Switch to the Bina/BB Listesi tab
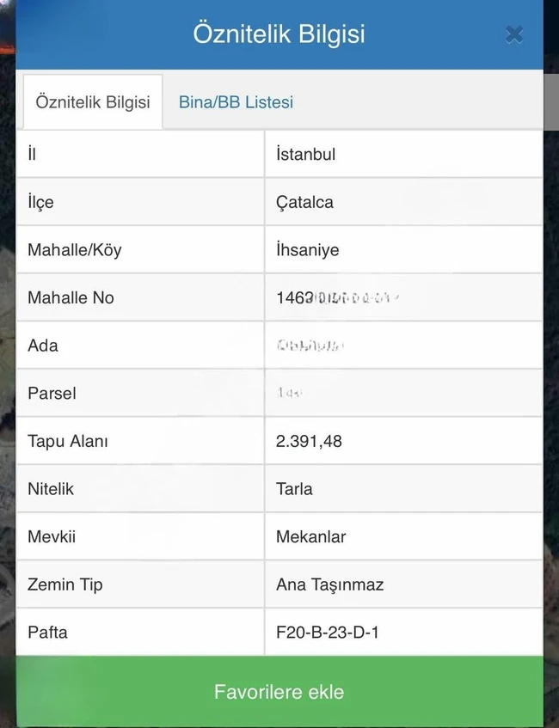Image resolution: width=559 pixels, height=728 pixels. pyautogui.click(x=236, y=101)
